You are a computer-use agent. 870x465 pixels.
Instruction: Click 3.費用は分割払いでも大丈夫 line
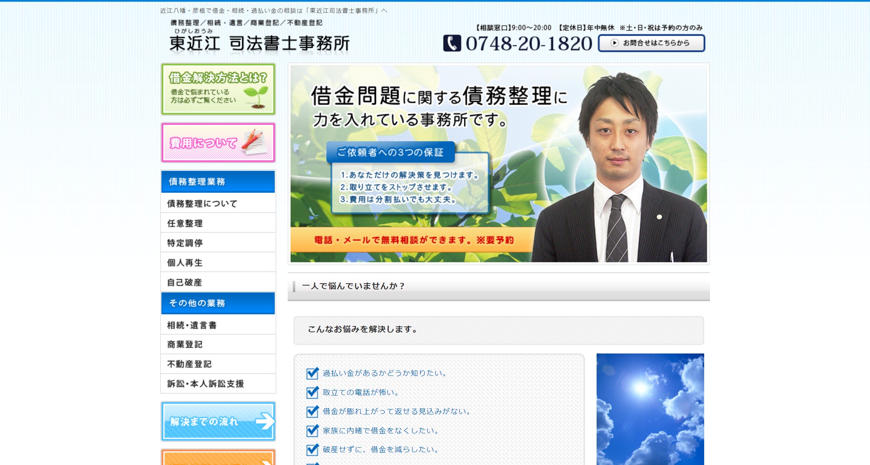coord(398,200)
